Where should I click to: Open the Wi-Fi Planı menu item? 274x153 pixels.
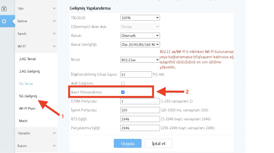[x=27, y=108]
